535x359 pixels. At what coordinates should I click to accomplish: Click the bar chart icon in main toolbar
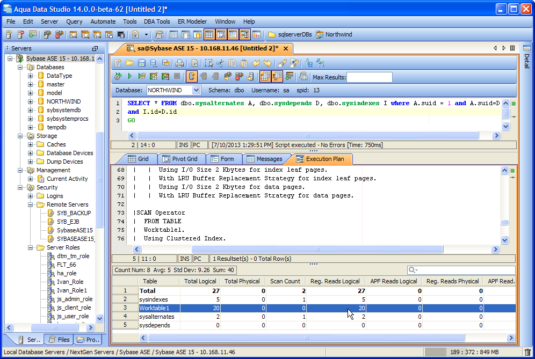click(256, 34)
